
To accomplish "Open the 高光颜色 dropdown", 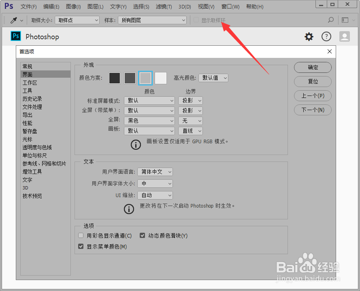I will 213,78.
